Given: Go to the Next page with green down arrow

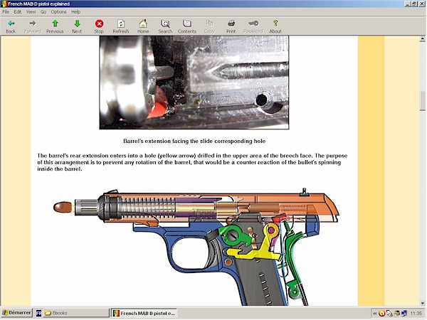Looking at the screenshot, I should (x=77, y=23).
